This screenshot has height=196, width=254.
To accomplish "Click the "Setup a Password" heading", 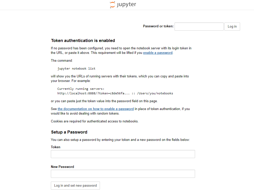I will tap(69, 132).
